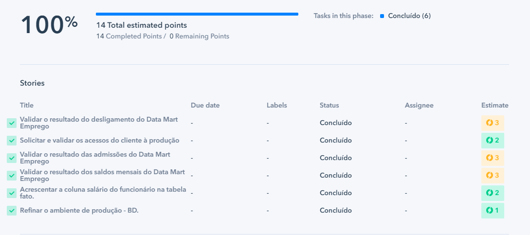The width and height of the screenshot is (530, 235).
Task: Click the Status column header
Action: tap(329, 105)
